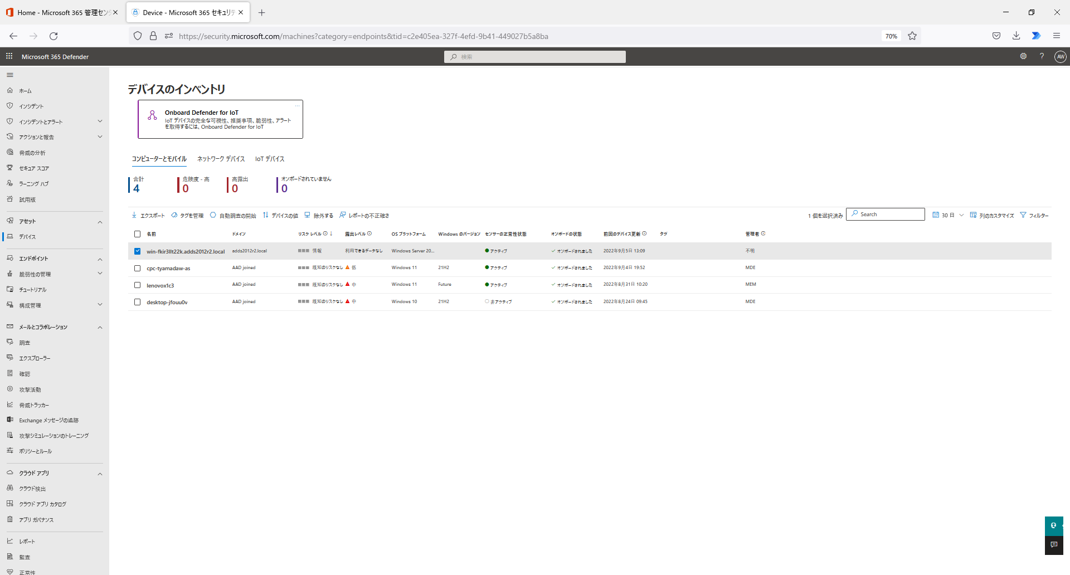Open 攻撃シミュレーションのトレーニング
The image size is (1070, 575).
tap(53, 436)
